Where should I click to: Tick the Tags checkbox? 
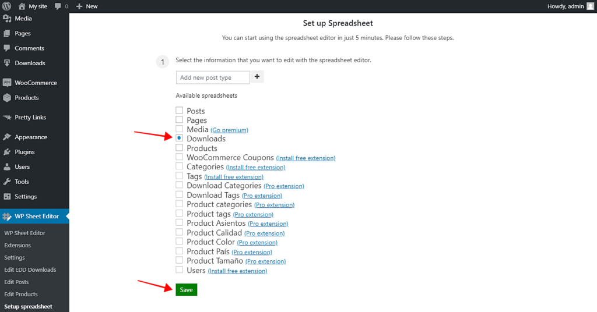pos(180,176)
